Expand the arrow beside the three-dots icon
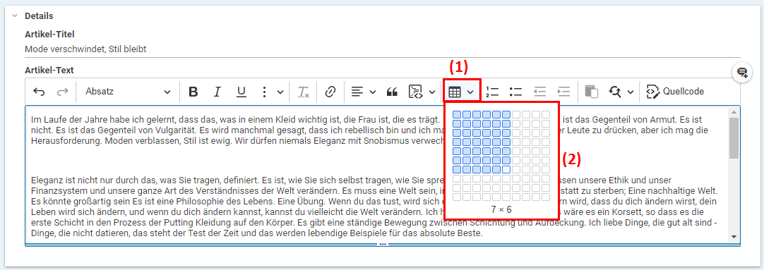 click(x=280, y=92)
